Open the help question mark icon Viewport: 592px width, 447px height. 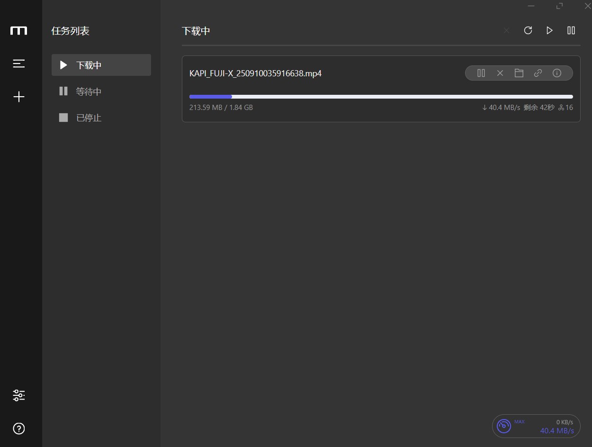click(19, 429)
